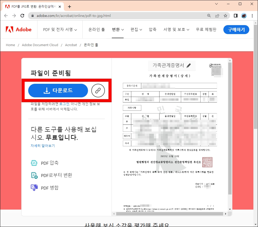Click the Adobe logo in the header
The height and width of the screenshot is (227, 258).
(19, 29)
